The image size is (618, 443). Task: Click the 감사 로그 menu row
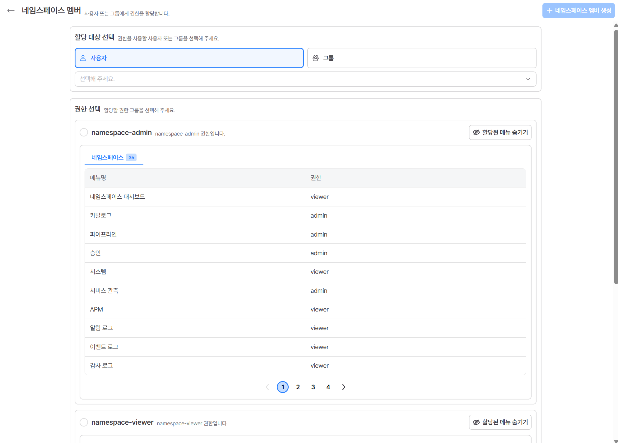click(x=305, y=366)
